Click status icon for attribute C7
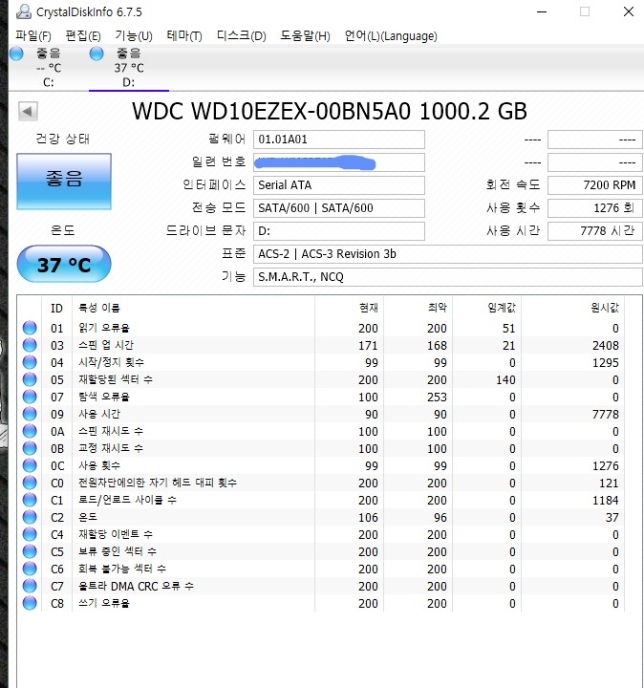644x688 pixels. coord(30,586)
